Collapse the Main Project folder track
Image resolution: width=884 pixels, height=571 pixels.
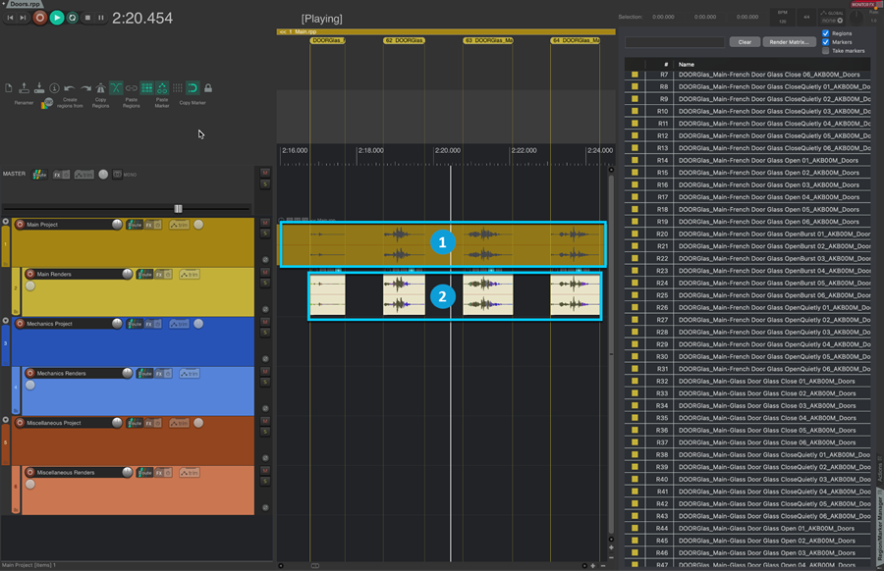[6, 223]
